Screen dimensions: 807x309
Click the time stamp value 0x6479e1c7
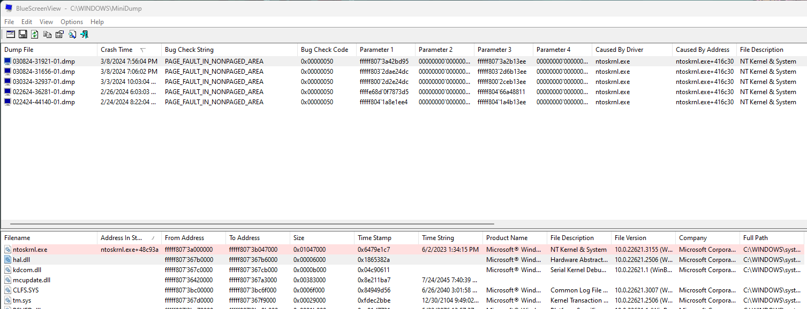pyautogui.click(x=373, y=250)
